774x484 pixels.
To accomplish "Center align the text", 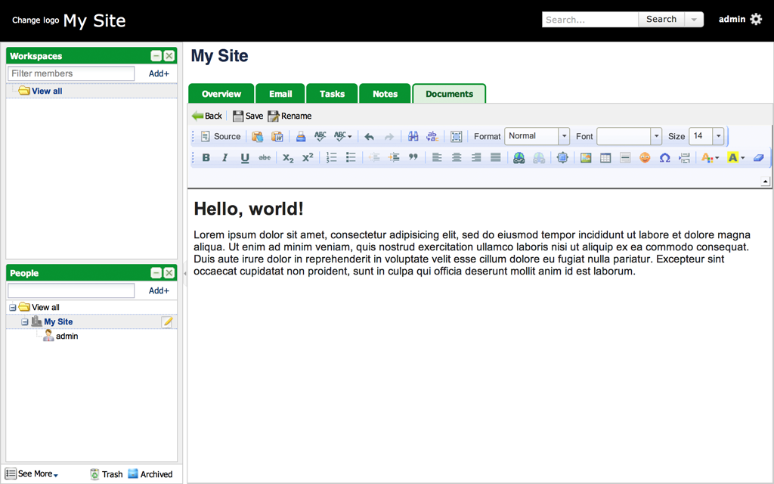I will [457, 157].
